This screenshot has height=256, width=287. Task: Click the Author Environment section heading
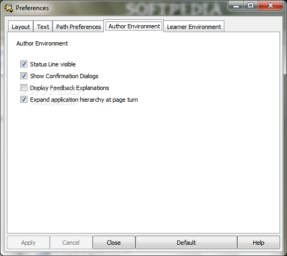click(42, 43)
